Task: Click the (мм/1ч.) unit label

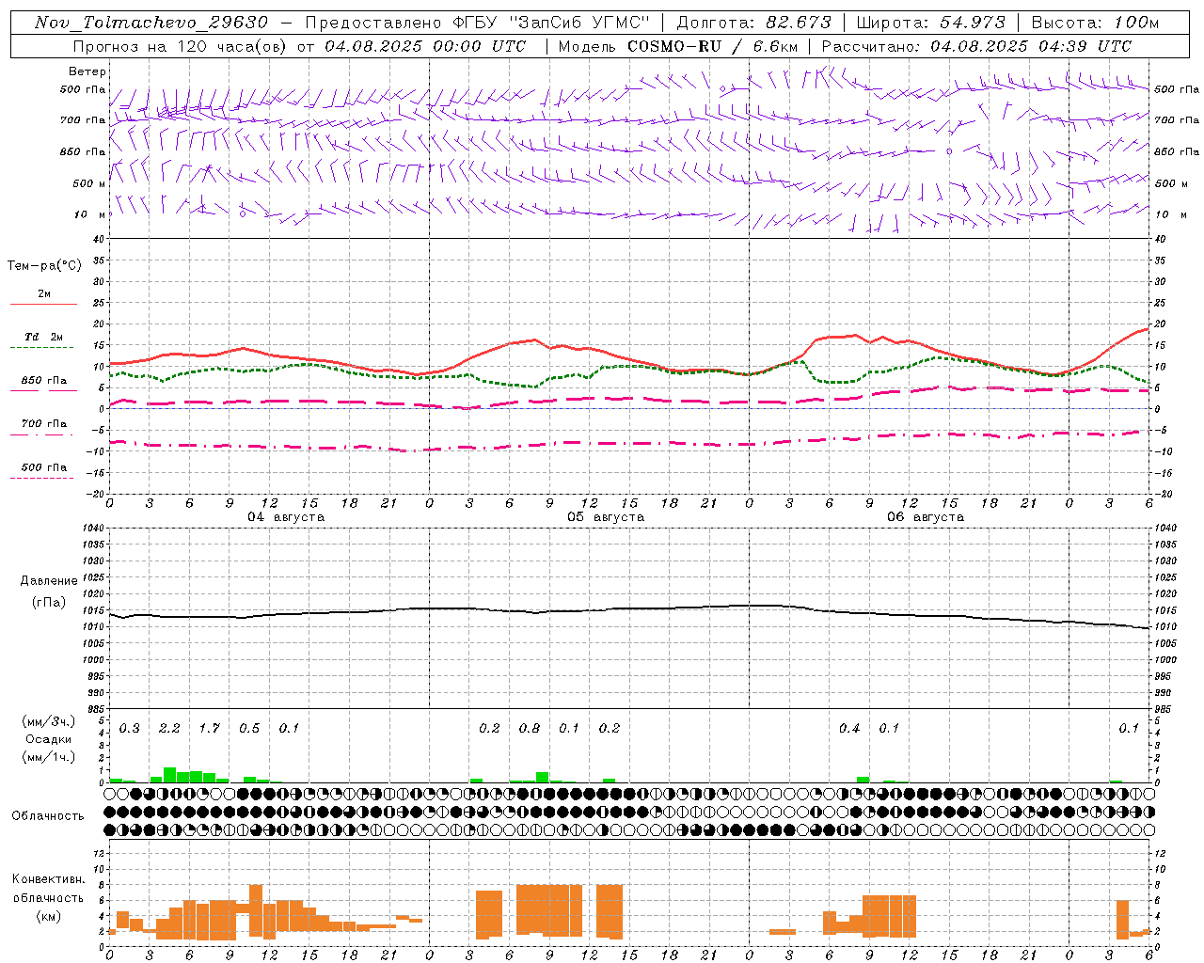Action: [48, 757]
